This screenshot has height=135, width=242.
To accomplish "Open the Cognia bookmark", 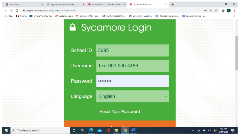I will coord(21,16).
